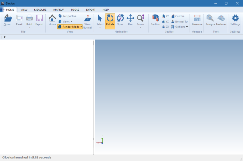The height and width of the screenshot is (161, 243).
Task: Toggle the YZ section plane
Action: (165, 21)
